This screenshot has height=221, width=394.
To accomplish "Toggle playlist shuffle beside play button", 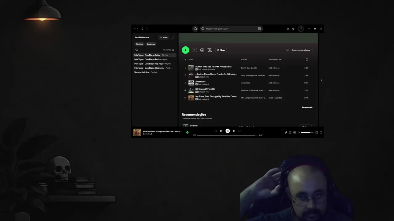I will 195,50.
